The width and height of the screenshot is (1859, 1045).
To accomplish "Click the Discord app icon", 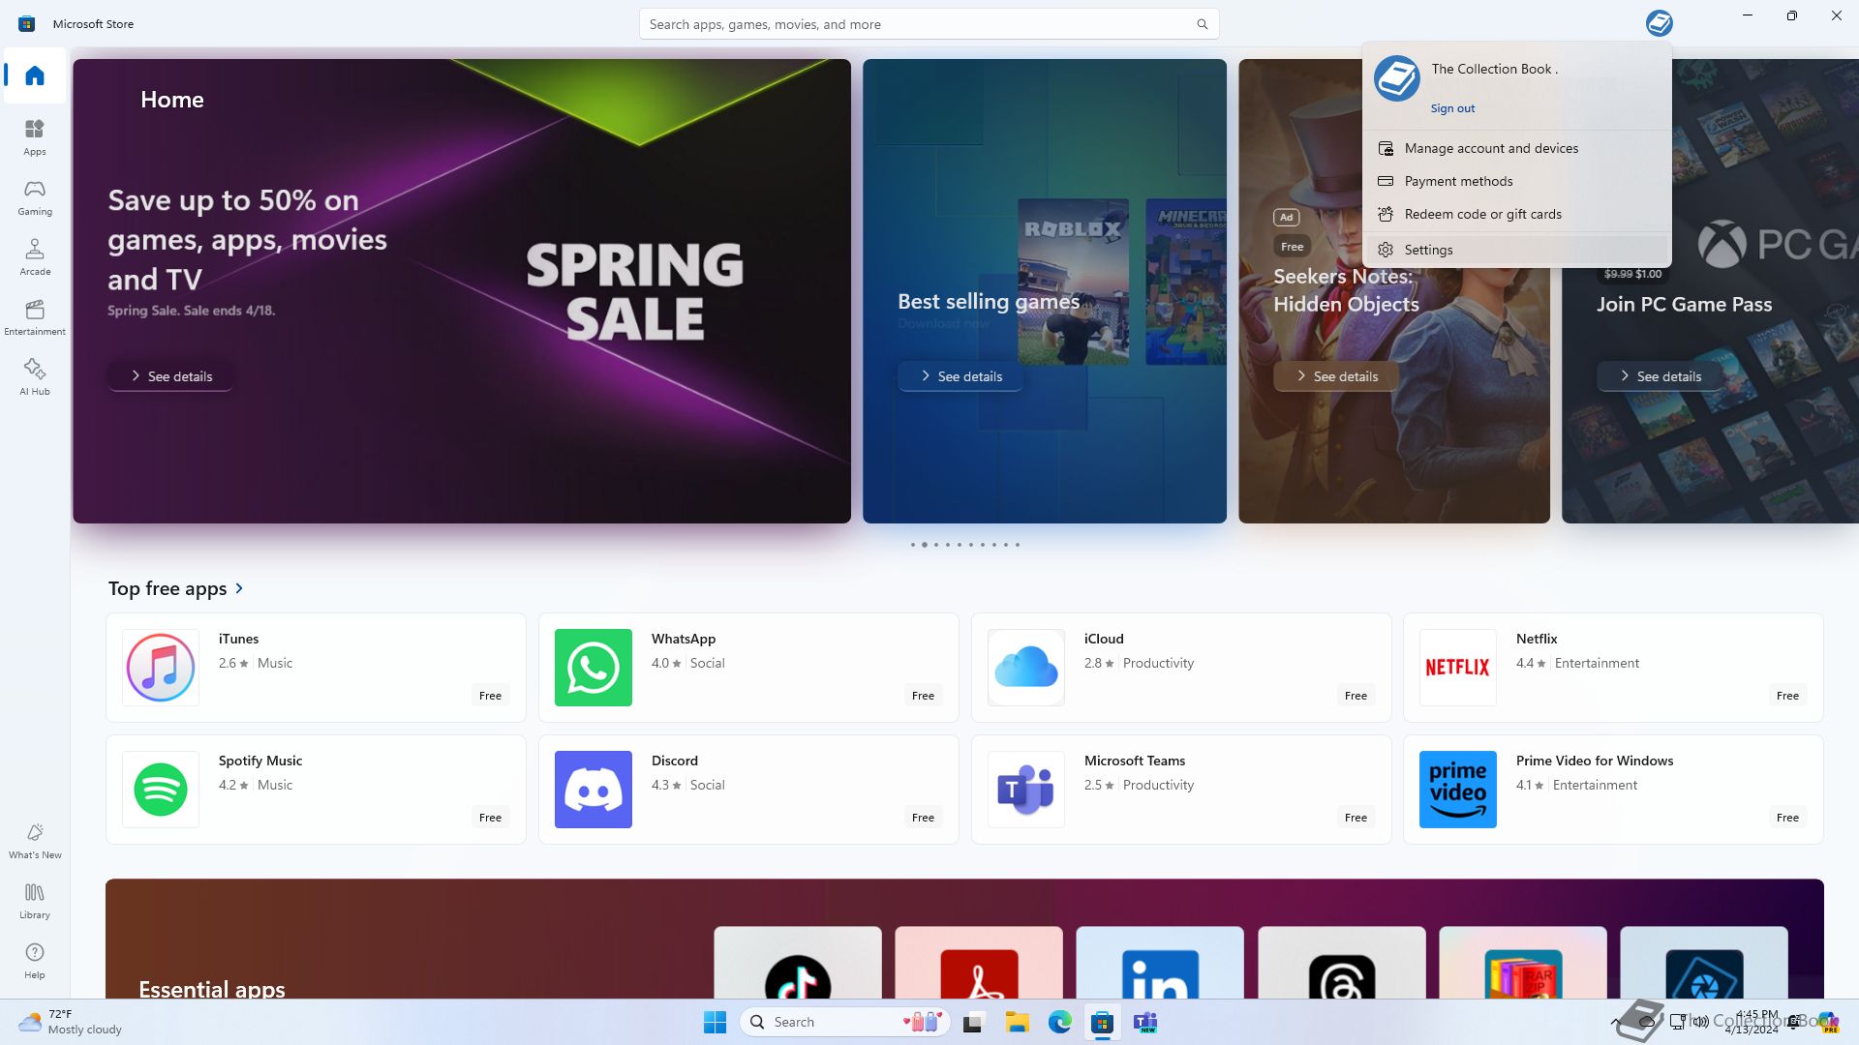I will pos(594,790).
